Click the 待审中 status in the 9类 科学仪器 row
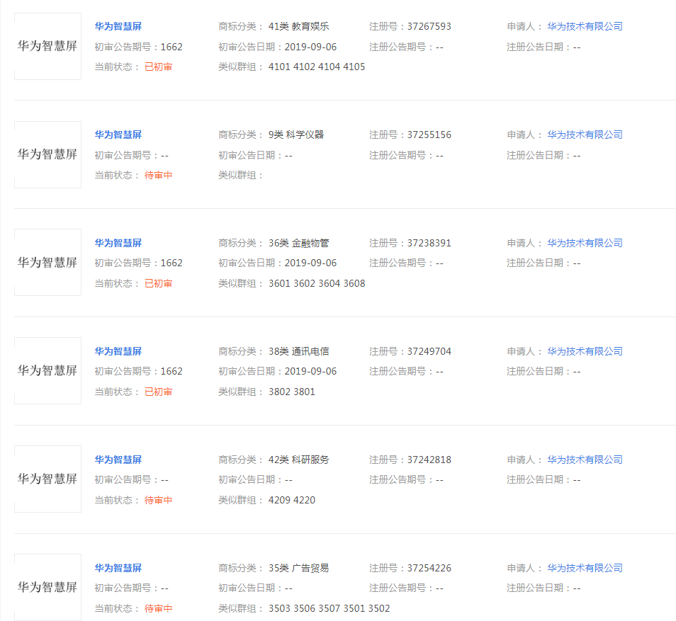676x621 pixels. point(158,175)
